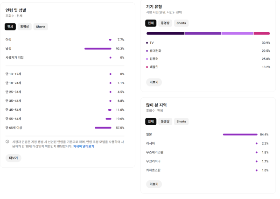Click the 사용자가 지정 row label
280x199 pixels.
(14, 57)
